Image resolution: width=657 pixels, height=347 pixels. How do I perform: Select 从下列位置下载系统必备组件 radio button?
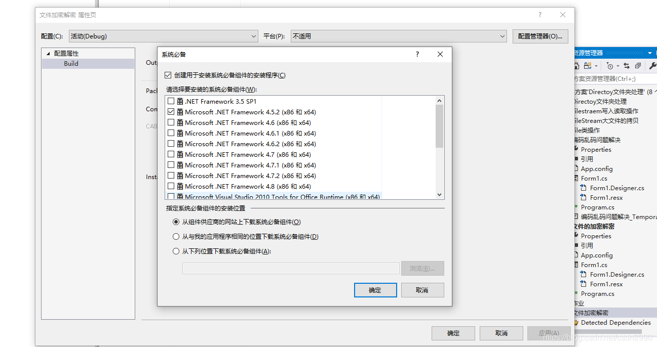[x=176, y=251]
